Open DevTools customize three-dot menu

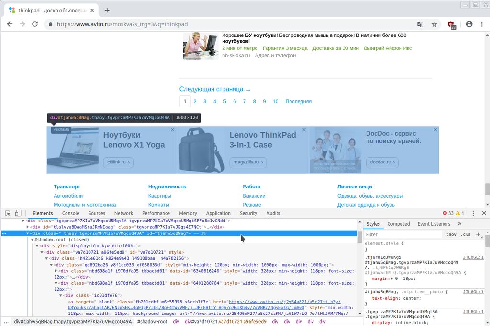pos(473,213)
